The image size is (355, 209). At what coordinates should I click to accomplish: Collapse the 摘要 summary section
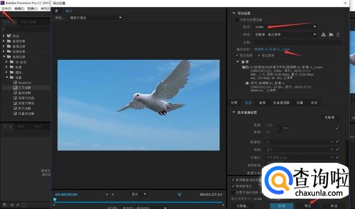coord(237,62)
